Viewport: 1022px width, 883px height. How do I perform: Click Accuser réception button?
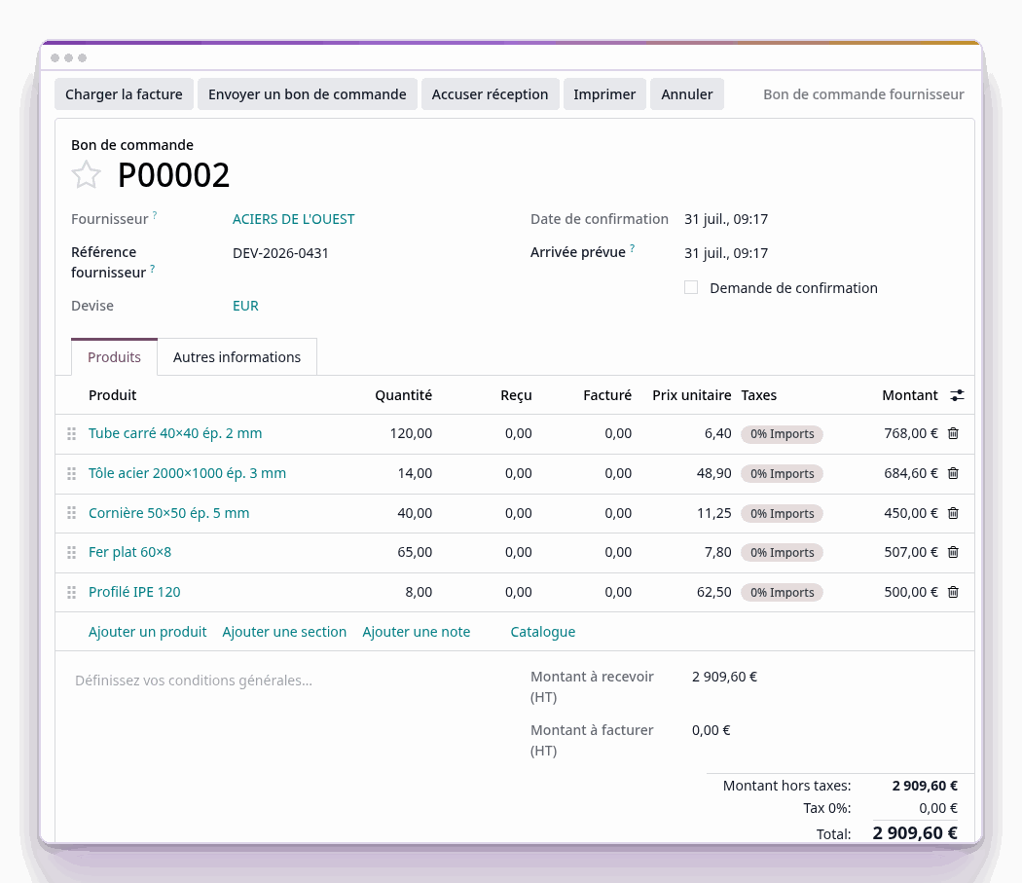[x=491, y=93]
